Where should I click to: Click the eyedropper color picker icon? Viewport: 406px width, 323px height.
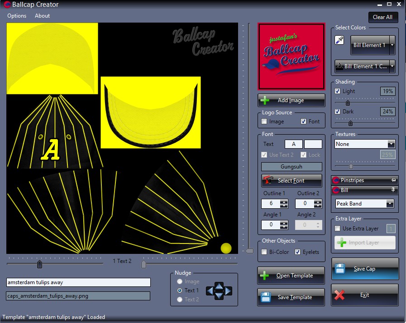click(x=339, y=41)
